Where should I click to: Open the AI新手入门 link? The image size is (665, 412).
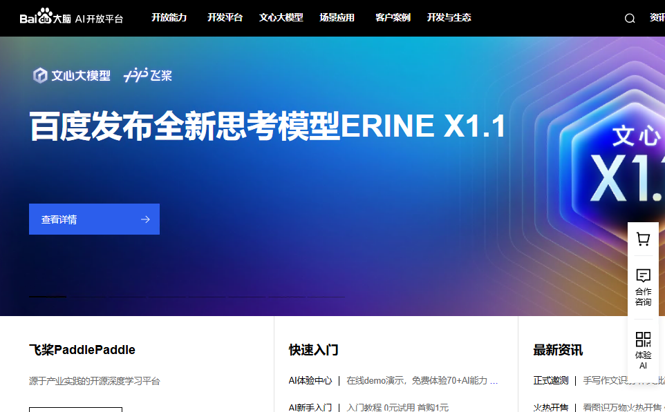tap(310, 407)
